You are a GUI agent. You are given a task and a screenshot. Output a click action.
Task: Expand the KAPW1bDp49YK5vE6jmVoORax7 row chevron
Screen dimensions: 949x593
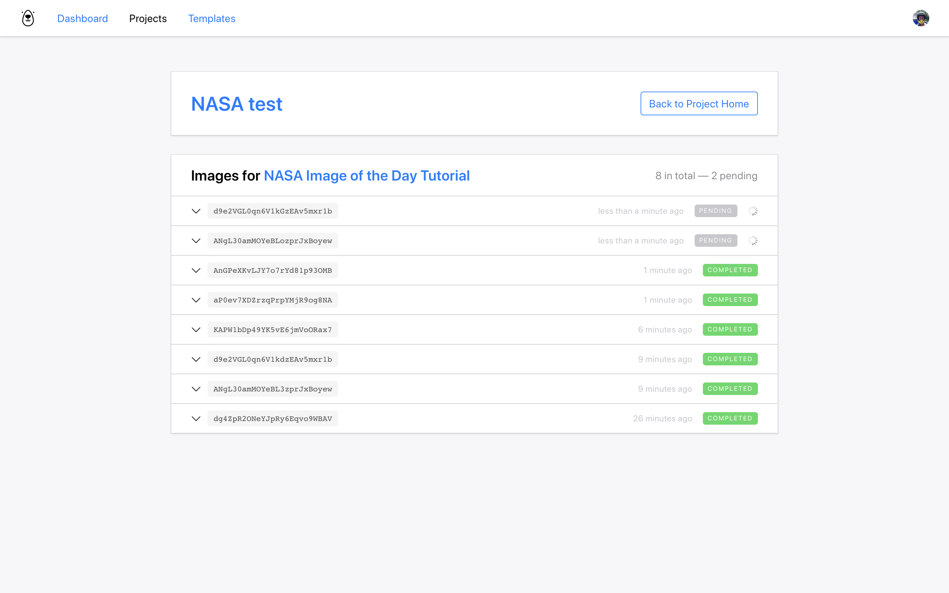pos(196,330)
